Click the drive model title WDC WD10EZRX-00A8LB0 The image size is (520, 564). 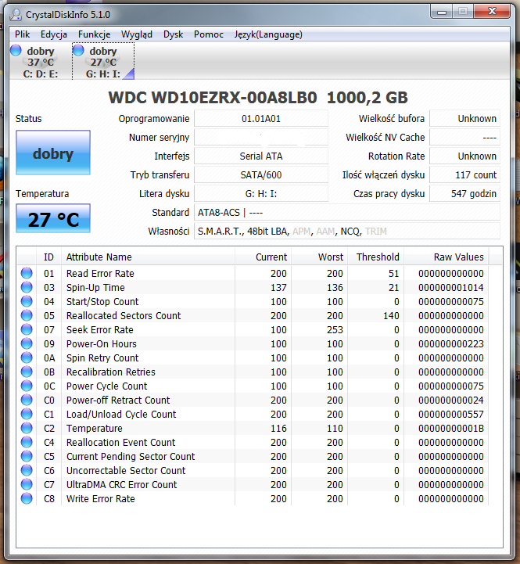coord(213,98)
